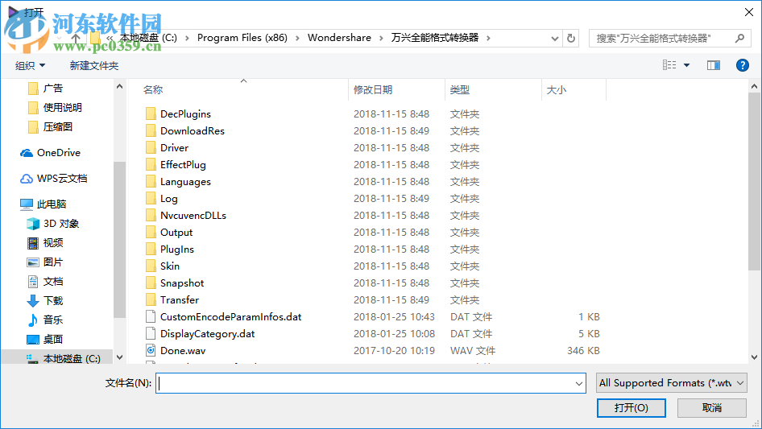Click the Done.wav audio file icon
Screen dimensions: 762x429
click(151, 350)
